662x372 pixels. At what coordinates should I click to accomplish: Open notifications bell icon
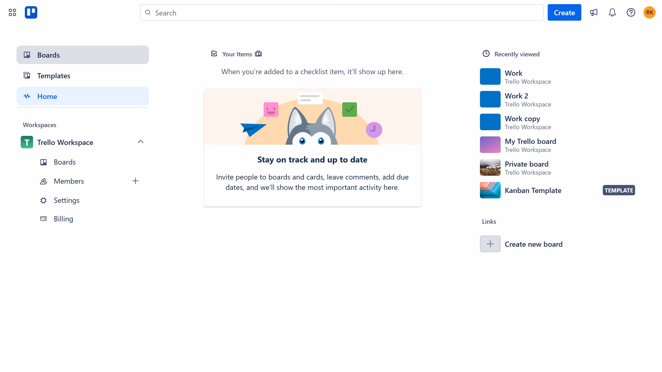click(612, 12)
